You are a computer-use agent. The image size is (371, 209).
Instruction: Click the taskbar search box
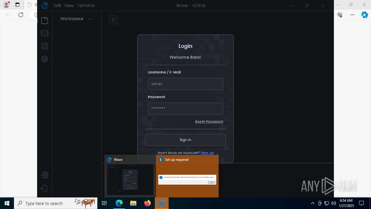pyautogui.click(x=56, y=203)
